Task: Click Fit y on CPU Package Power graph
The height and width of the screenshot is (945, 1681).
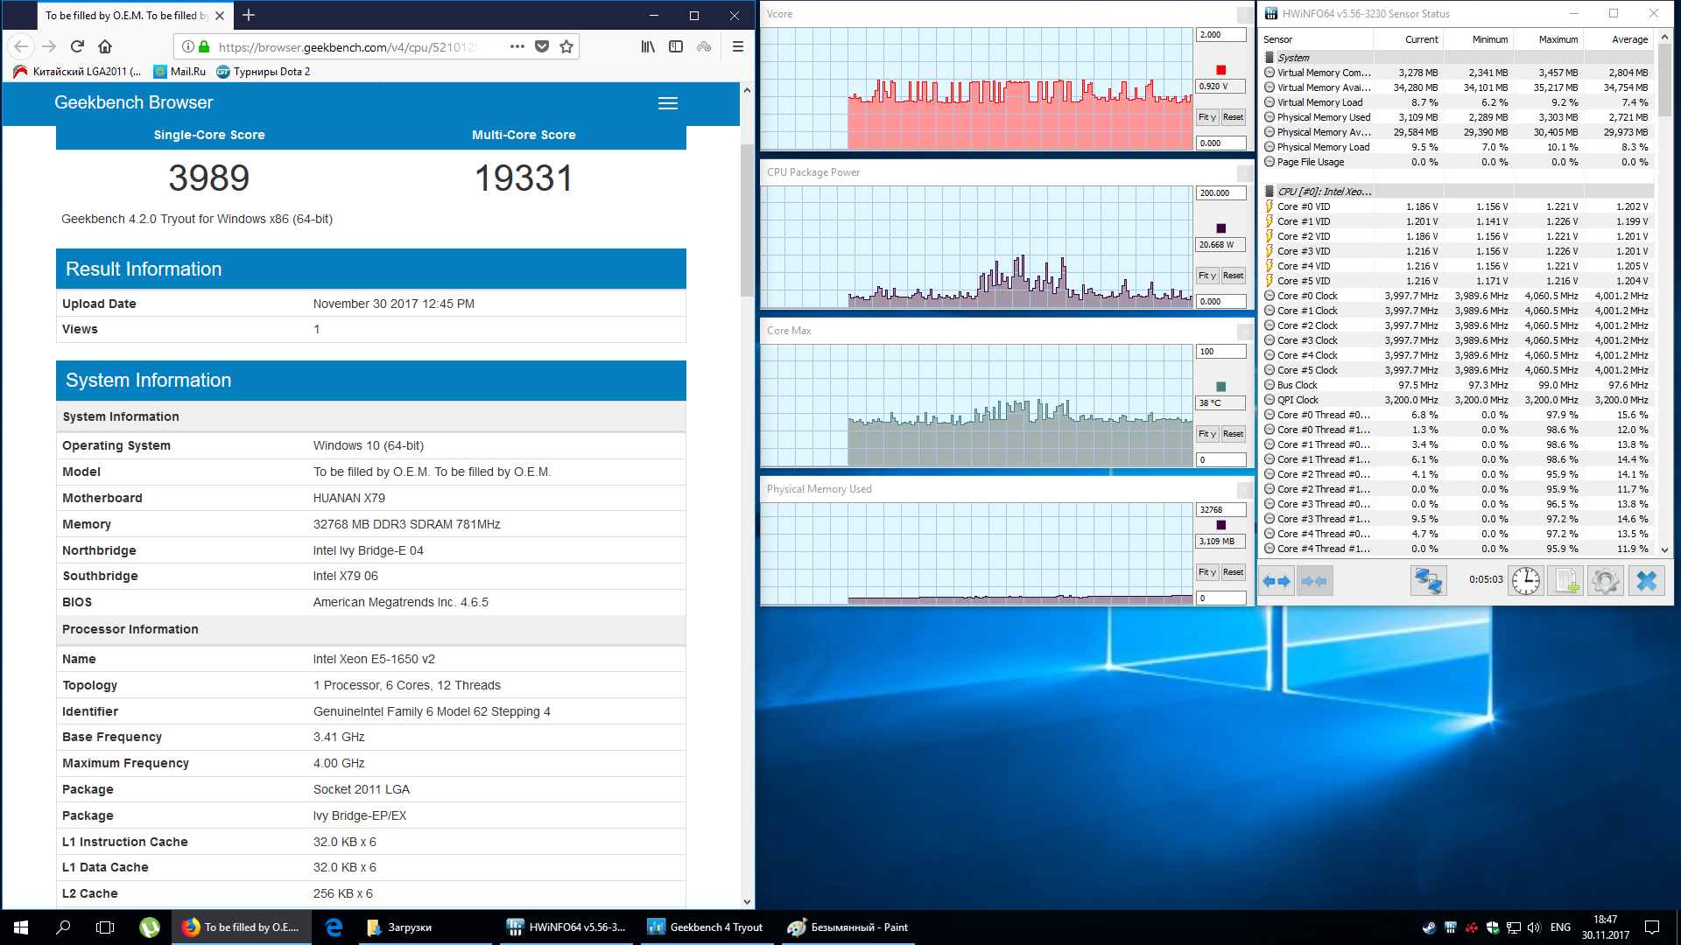Action: (x=1207, y=276)
